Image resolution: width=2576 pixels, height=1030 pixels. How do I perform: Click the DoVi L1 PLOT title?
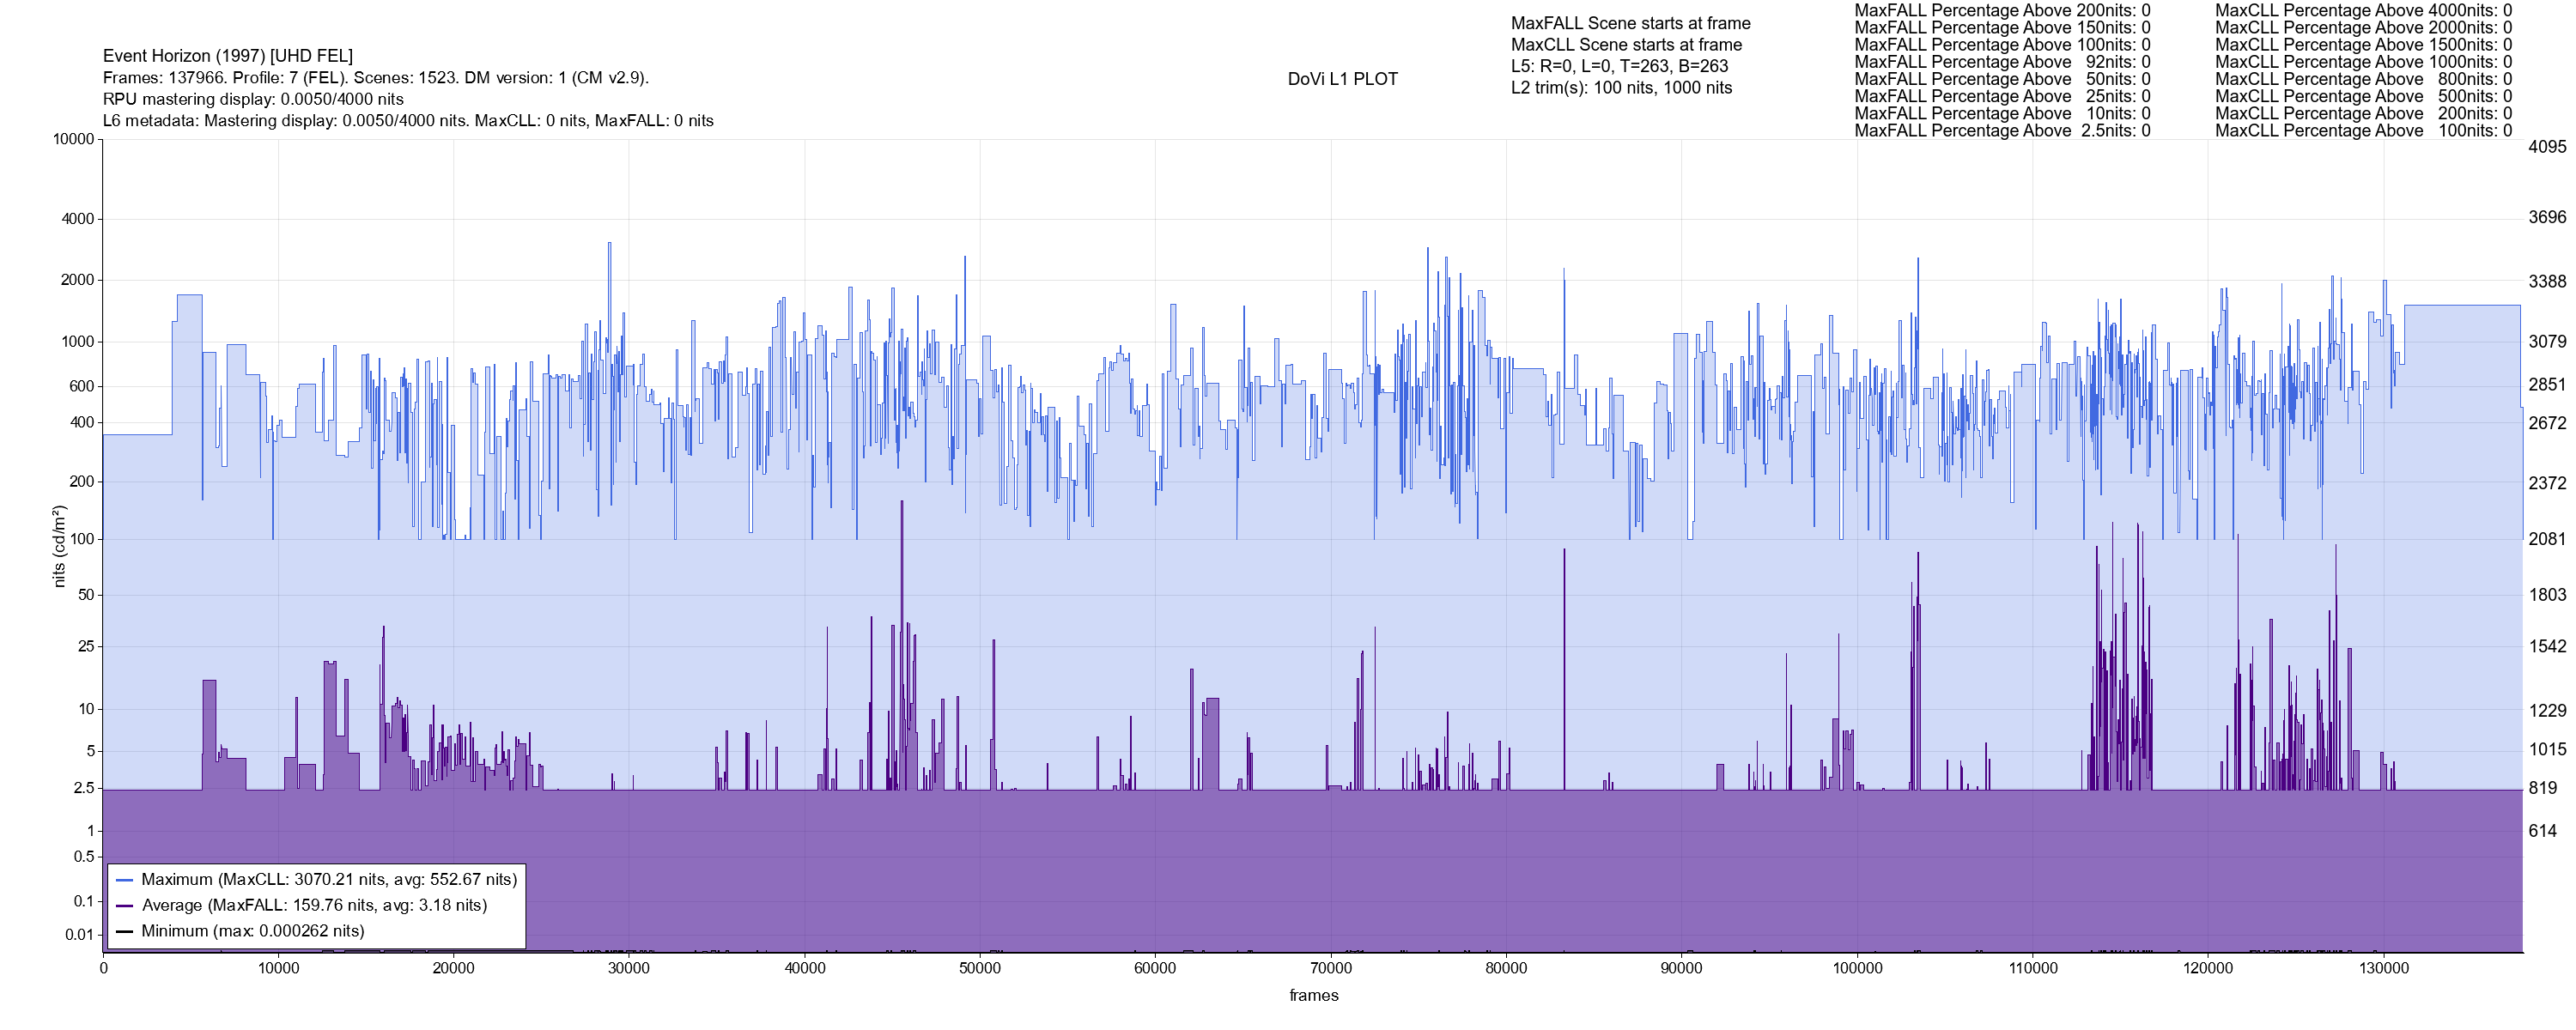click(1342, 79)
